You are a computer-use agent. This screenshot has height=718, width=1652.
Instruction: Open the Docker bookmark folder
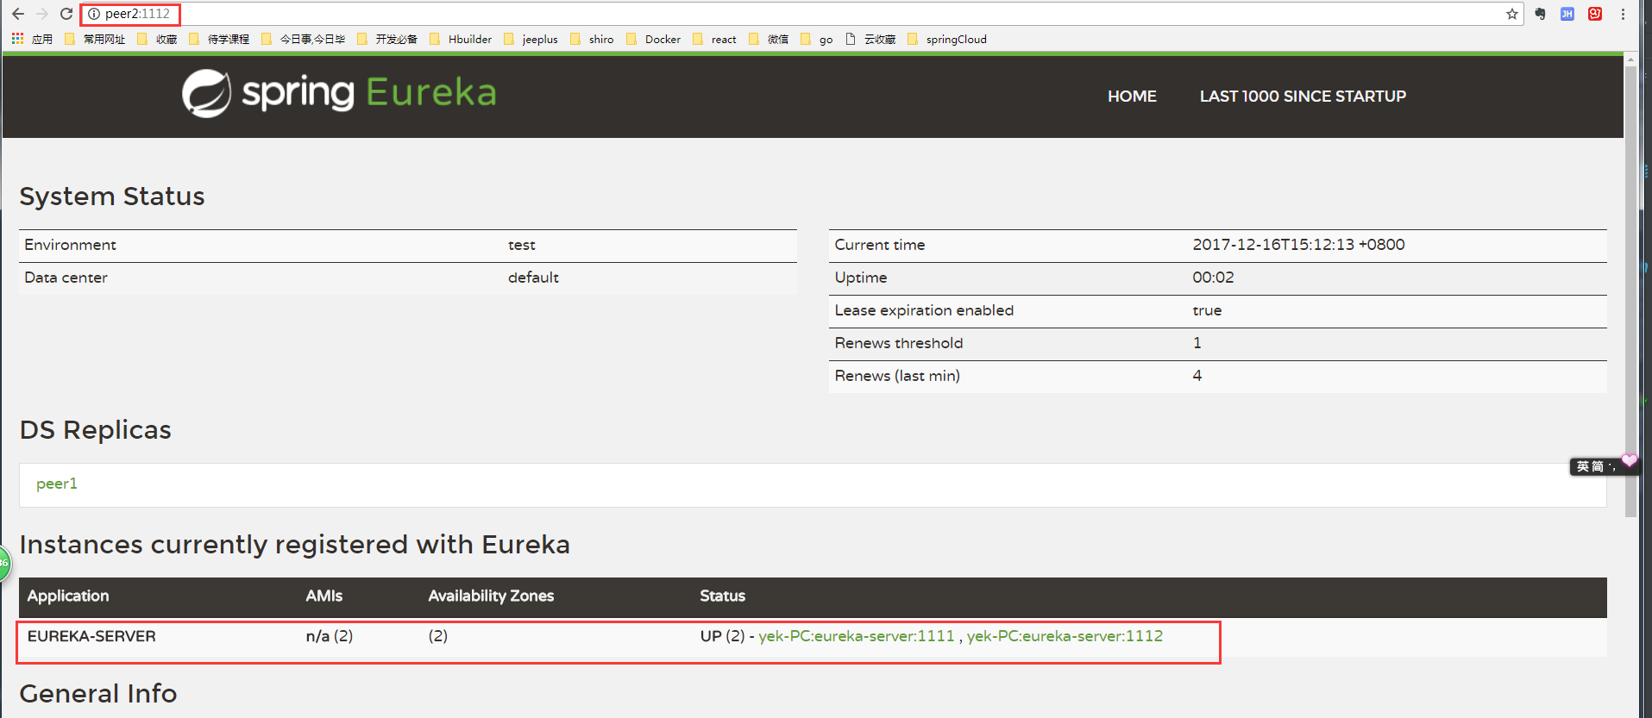653,39
